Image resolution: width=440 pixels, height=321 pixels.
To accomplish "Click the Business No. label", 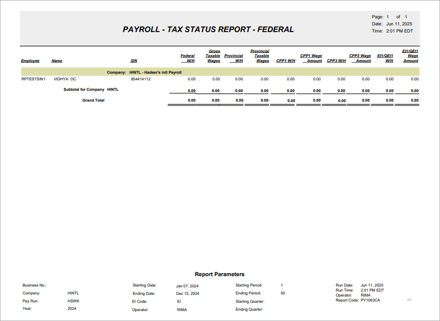I will [34, 285].
